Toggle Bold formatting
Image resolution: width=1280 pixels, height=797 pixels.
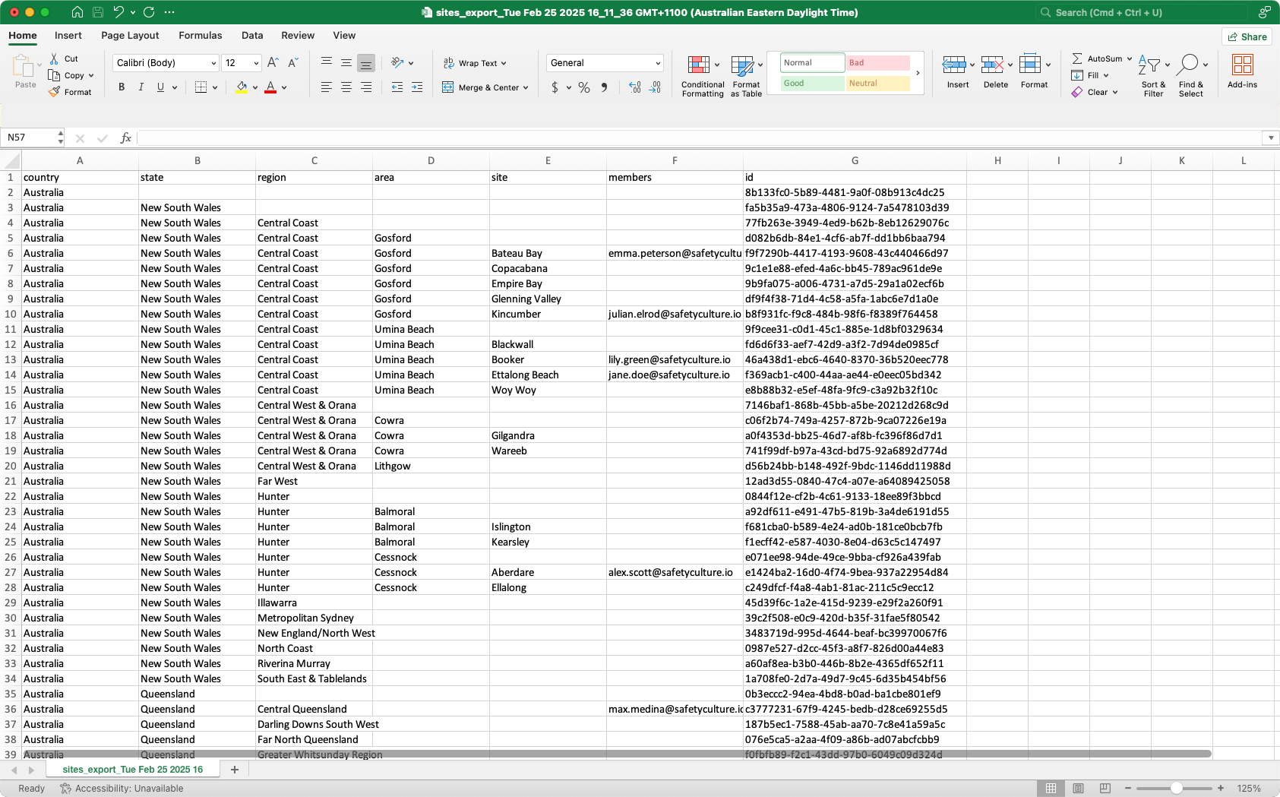click(x=122, y=87)
